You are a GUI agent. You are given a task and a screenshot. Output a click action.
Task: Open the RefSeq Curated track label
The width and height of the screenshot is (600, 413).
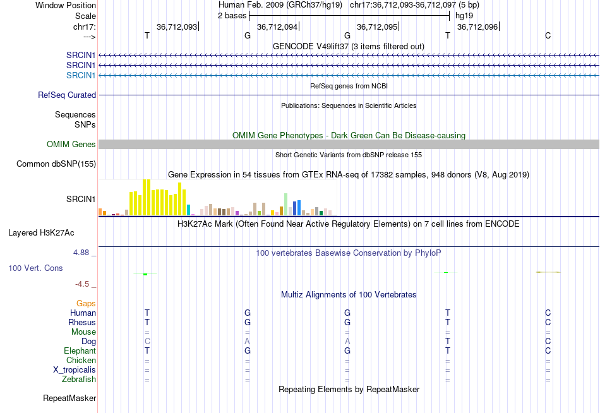click(x=67, y=95)
